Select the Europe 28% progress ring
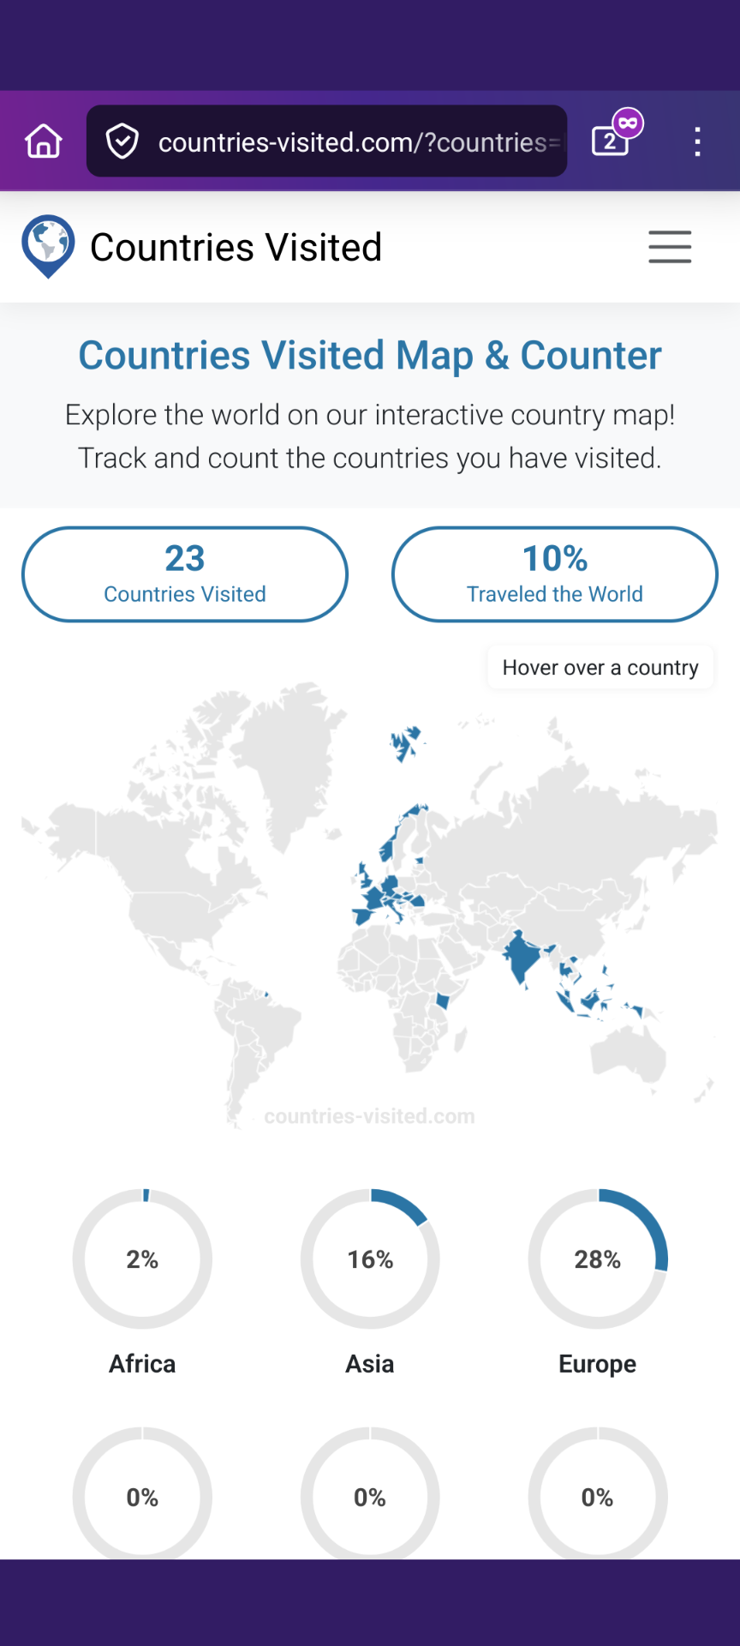This screenshot has height=1646, width=740. point(598,1259)
